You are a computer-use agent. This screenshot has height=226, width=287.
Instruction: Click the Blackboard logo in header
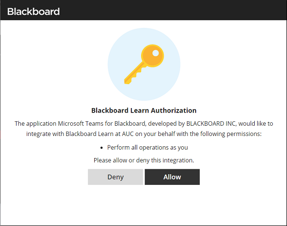34,11
